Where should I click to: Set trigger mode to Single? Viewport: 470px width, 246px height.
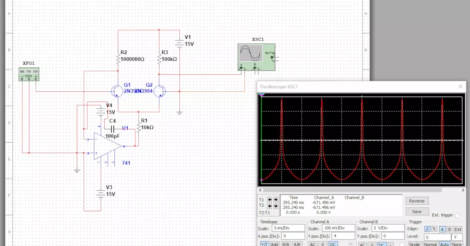pyautogui.click(x=414, y=244)
